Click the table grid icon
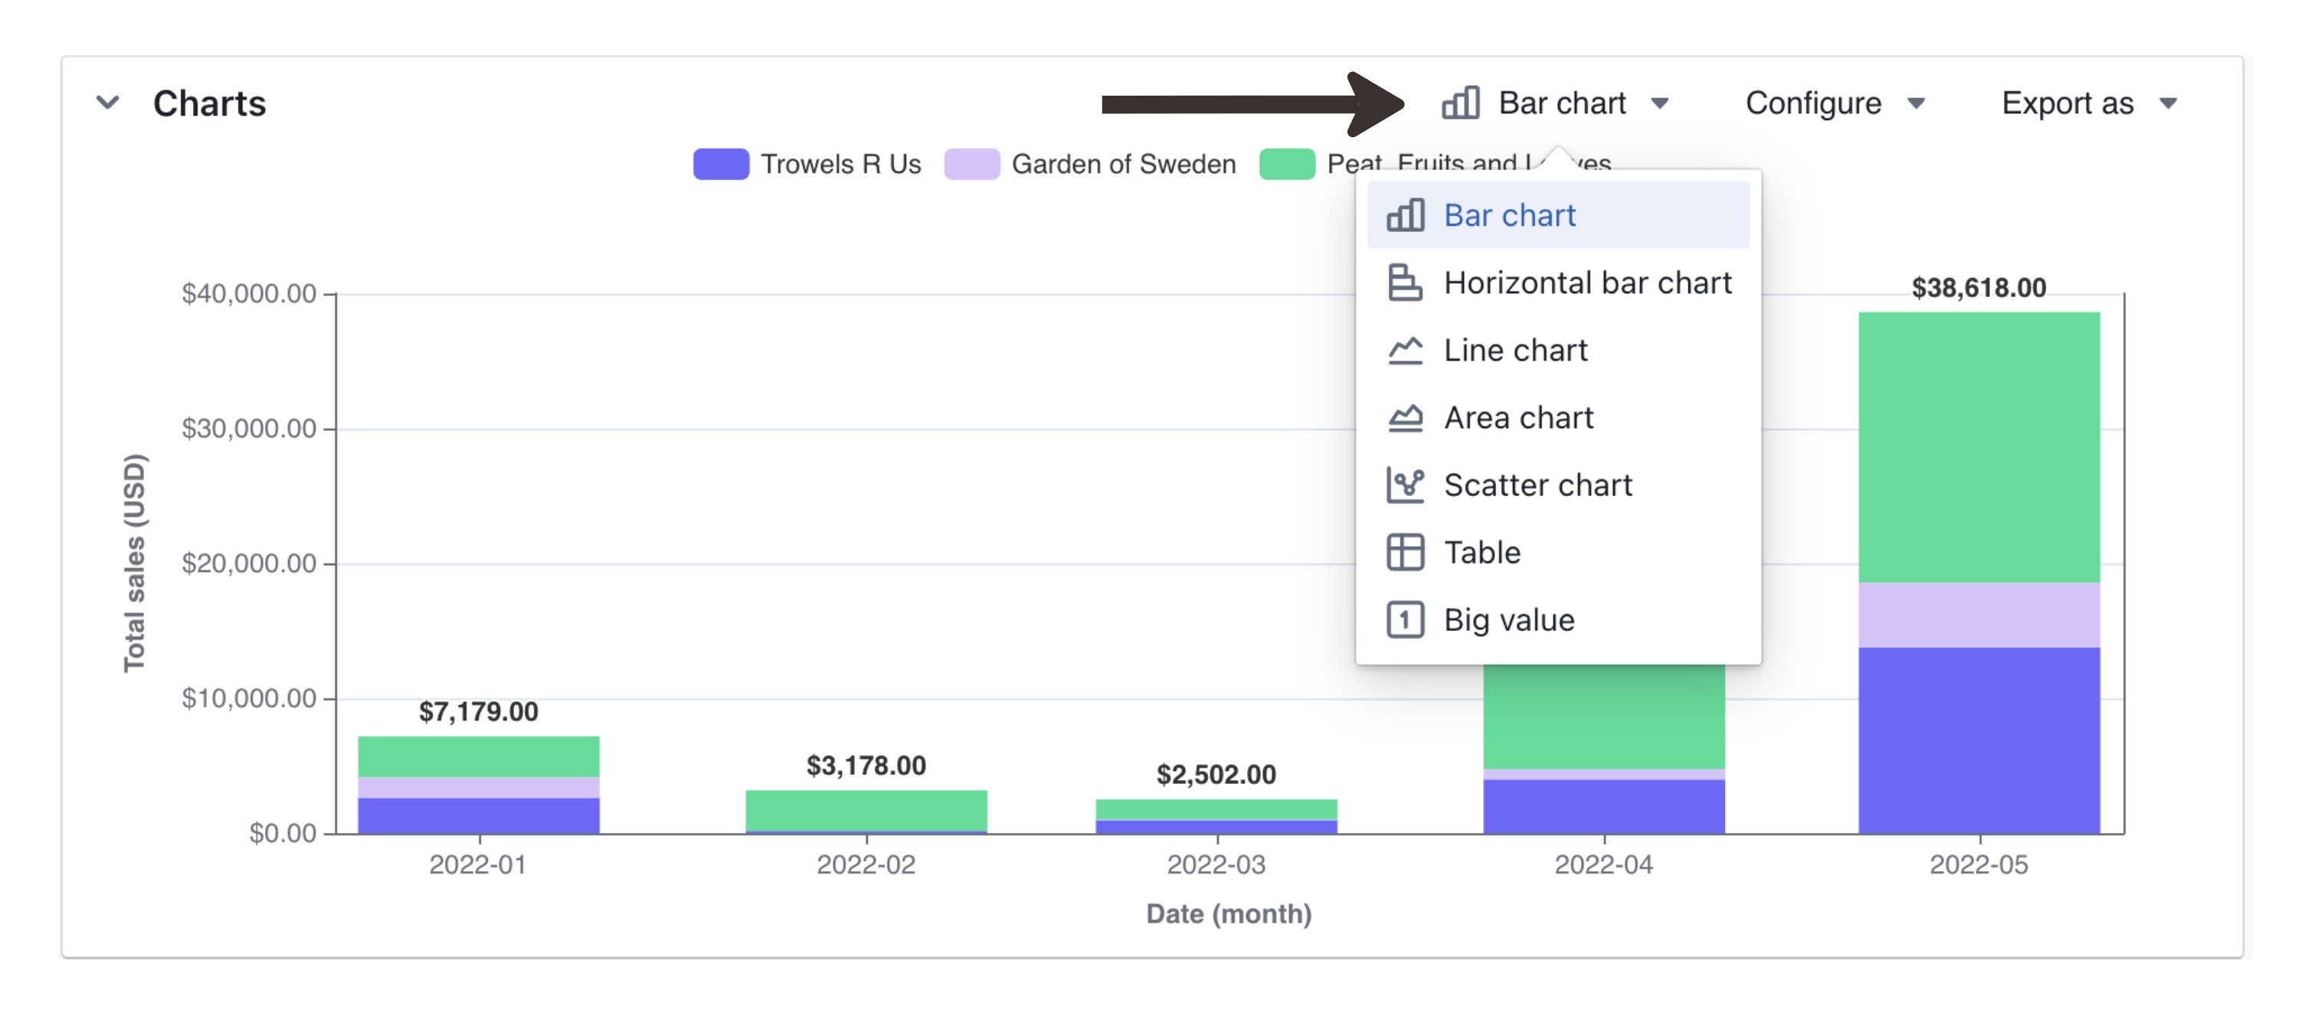This screenshot has width=2308, height=1016. tap(1405, 552)
